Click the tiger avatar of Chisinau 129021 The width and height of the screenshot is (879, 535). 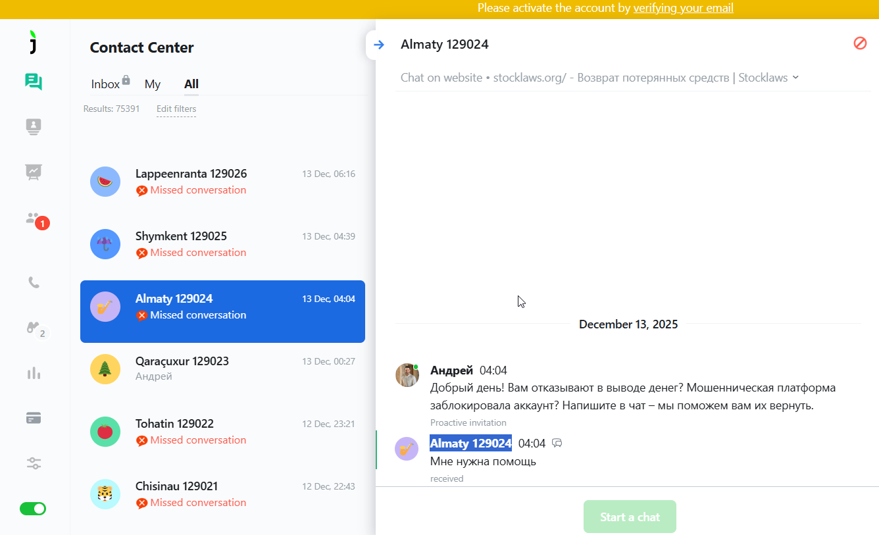pos(105,494)
